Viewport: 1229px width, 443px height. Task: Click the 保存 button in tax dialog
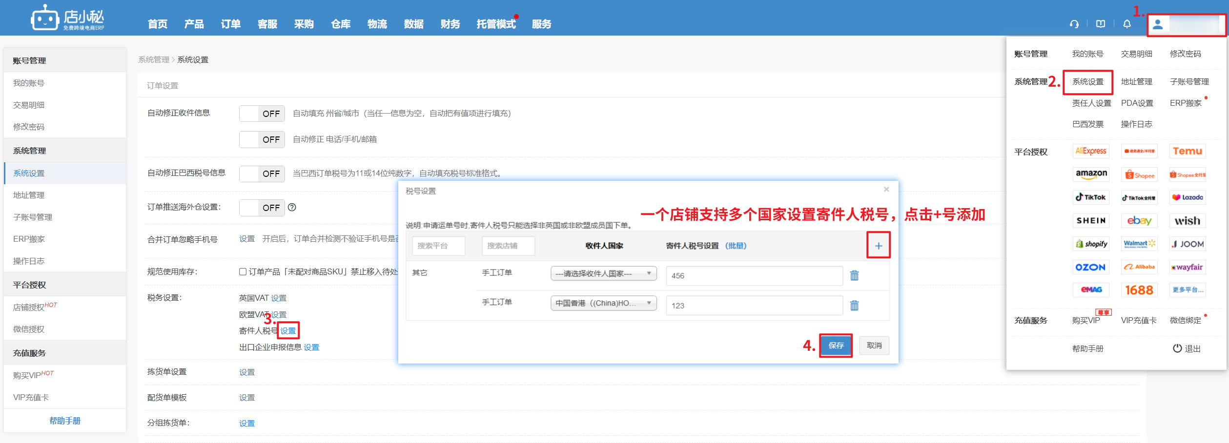836,346
